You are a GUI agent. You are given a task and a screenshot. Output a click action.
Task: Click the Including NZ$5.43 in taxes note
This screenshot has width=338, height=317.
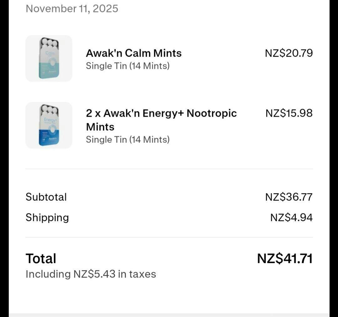pyautogui.click(x=91, y=274)
